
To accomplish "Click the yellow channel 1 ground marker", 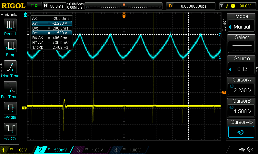I will 25,108.
